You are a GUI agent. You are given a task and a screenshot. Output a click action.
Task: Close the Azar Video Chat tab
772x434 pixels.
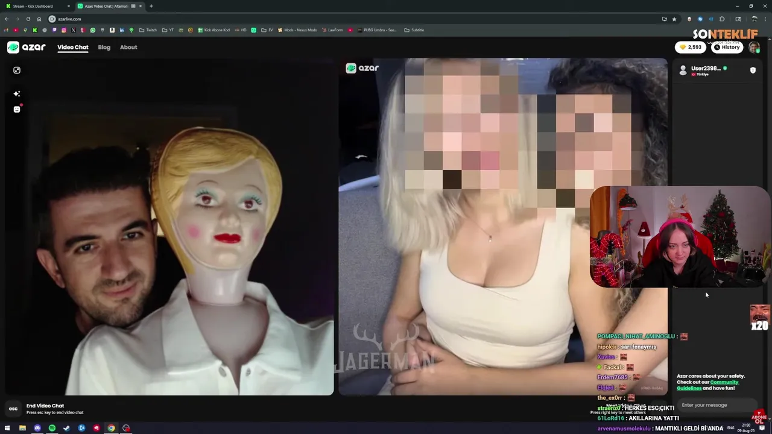pos(140,6)
